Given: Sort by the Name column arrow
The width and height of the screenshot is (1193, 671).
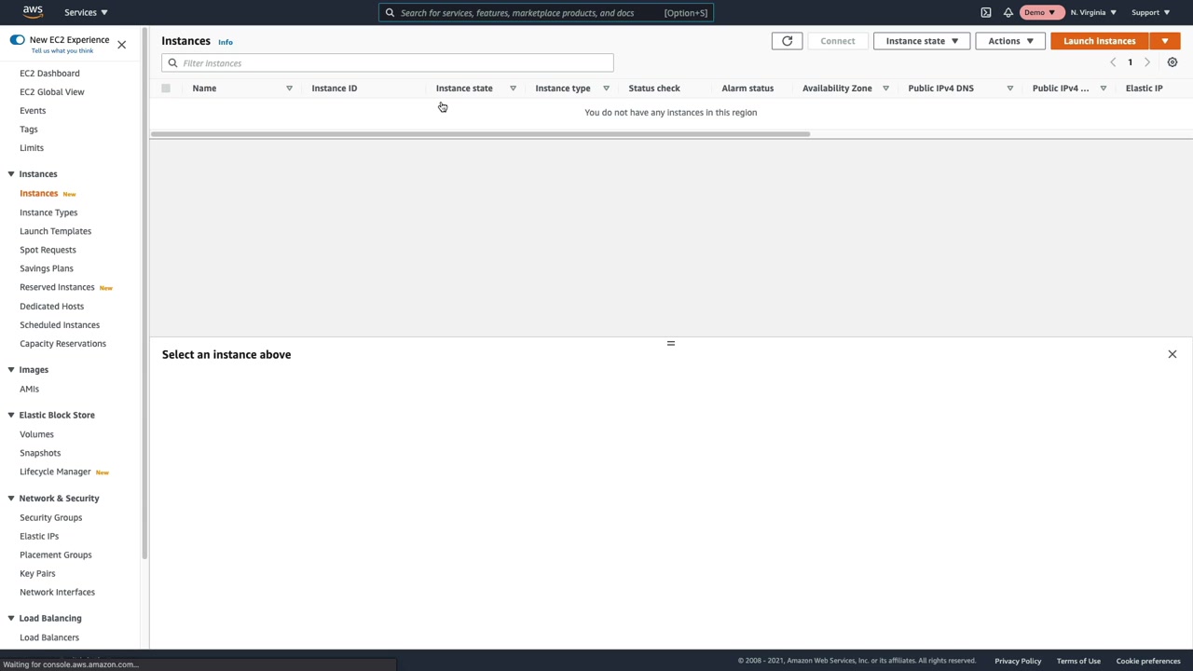Looking at the screenshot, I should (289, 89).
